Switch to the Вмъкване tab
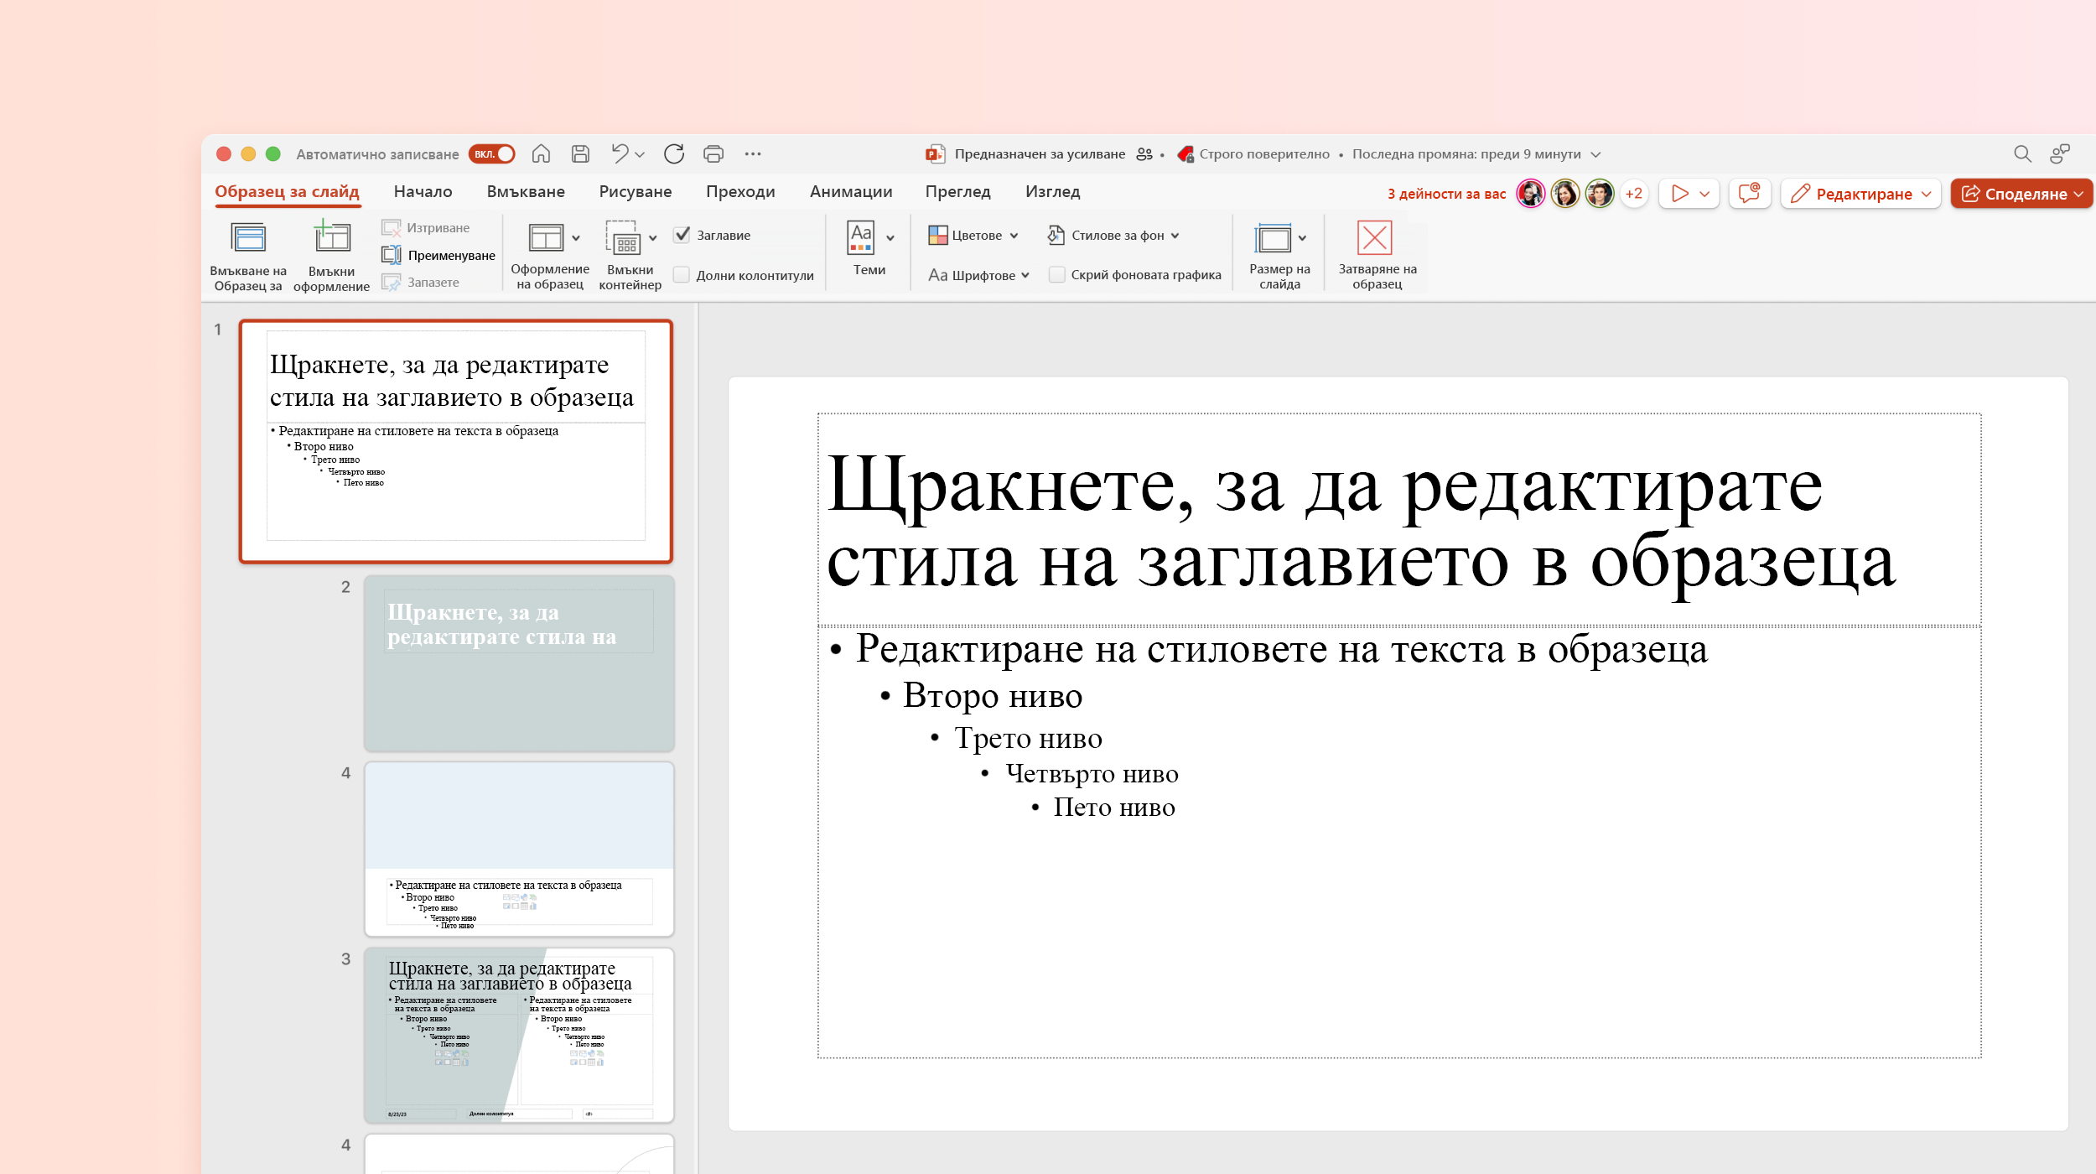Viewport: 2096px width, 1174px height. [x=526, y=192]
